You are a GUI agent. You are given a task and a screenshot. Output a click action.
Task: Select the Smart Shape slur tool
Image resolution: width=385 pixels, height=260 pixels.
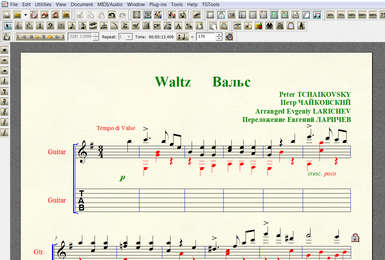point(115,26)
